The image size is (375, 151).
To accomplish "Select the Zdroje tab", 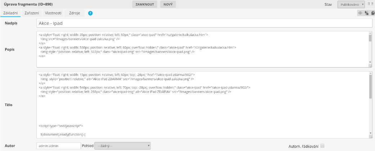I will 74,13.
